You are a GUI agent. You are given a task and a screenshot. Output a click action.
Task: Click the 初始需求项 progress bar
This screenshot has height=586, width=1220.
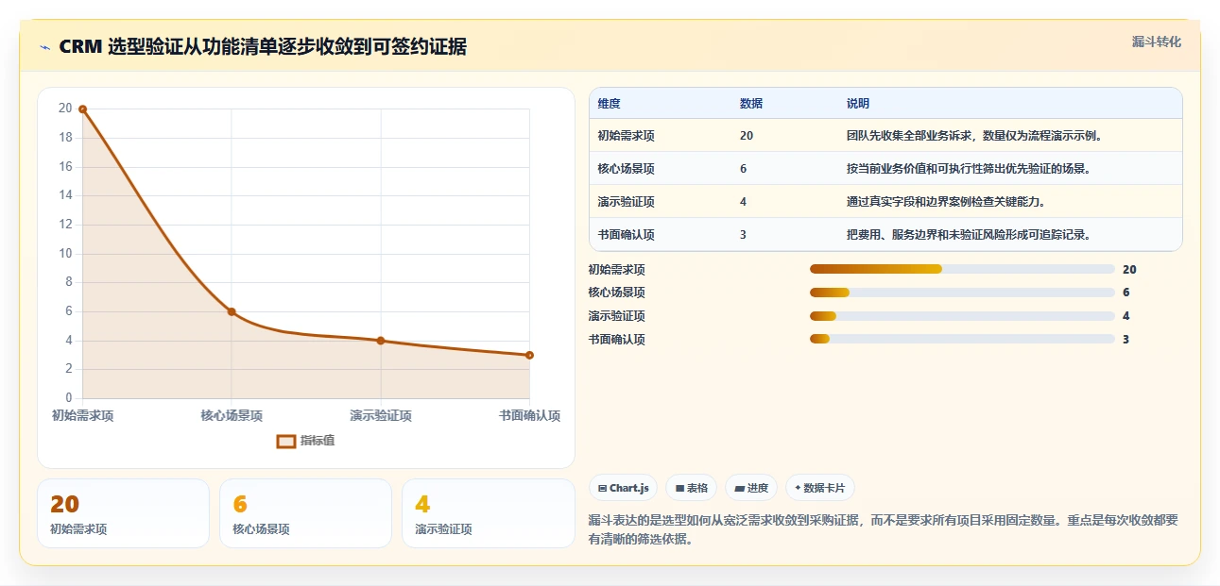(x=962, y=270)
